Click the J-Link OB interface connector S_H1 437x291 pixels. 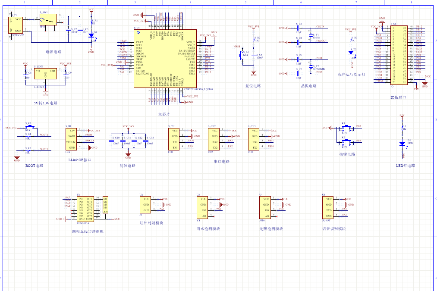[72, 138]
